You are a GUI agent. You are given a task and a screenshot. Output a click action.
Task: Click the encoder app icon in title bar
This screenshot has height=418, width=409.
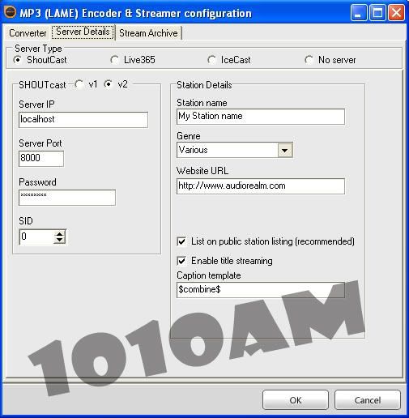pyautogui.click(x=11, y=12)
